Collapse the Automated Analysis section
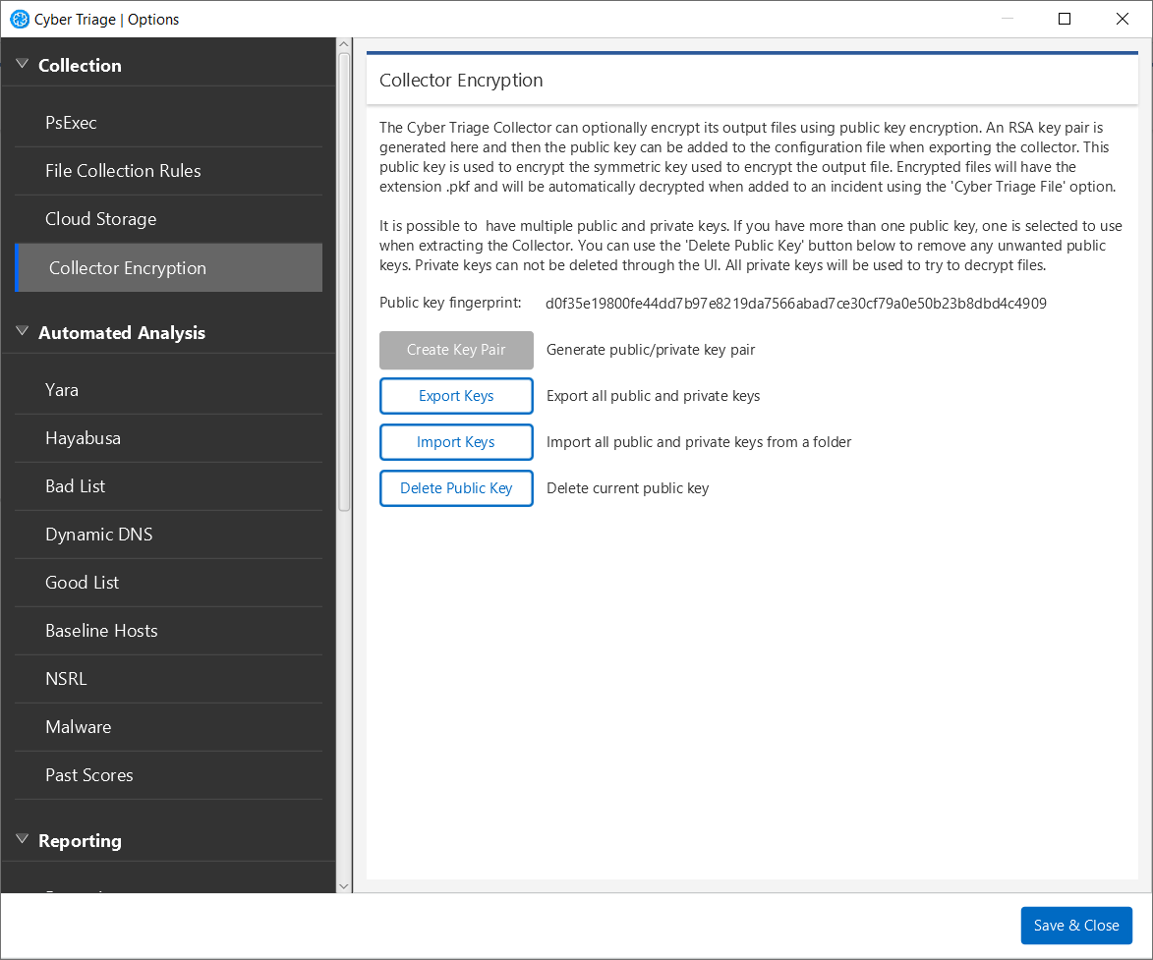 (x=22, y=331)
